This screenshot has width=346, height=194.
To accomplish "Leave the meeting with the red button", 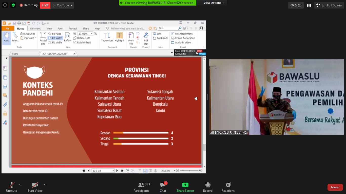I will (x=335, y=187).
